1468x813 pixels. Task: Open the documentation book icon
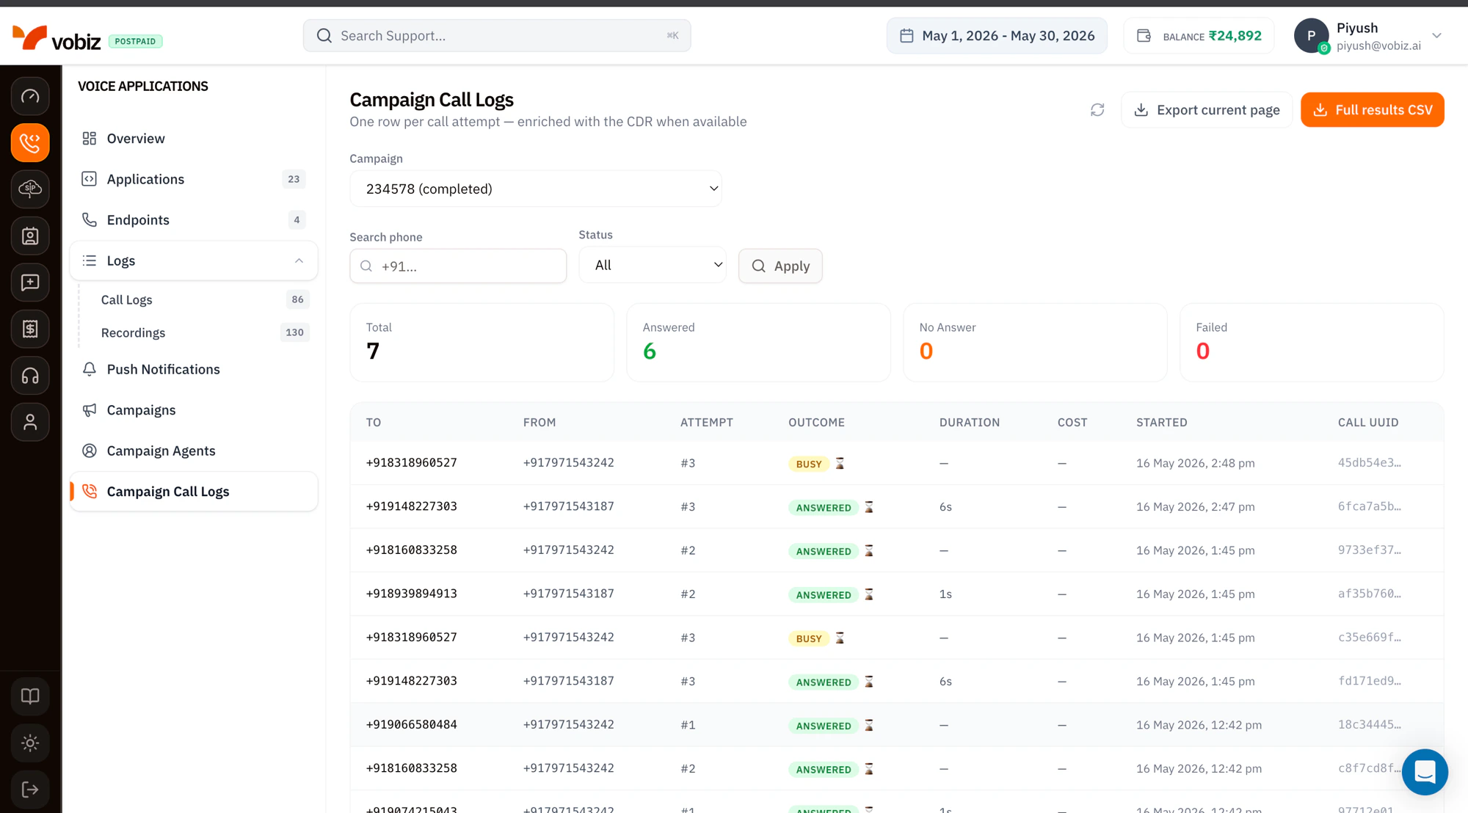coord(30,696)
